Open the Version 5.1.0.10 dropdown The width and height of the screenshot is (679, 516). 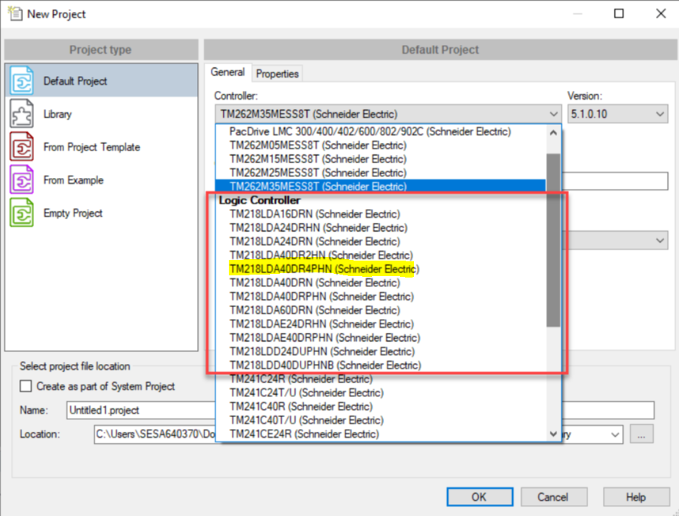618,114
